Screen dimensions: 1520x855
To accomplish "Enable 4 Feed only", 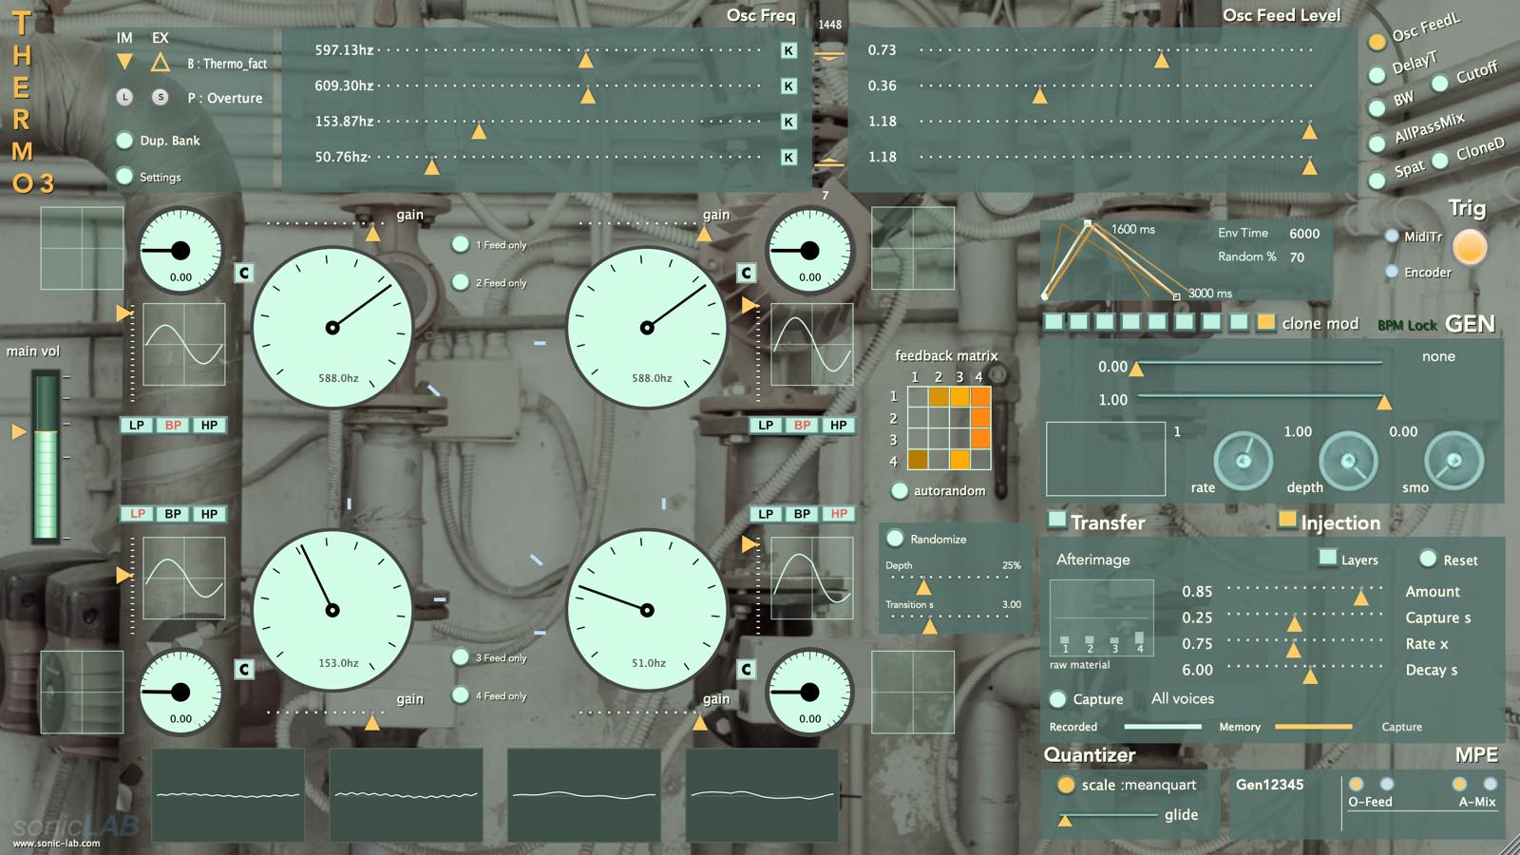I will pyautogui.click(x=460, y=695).
